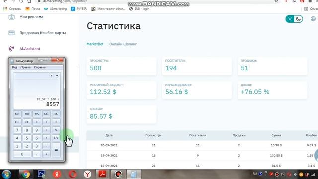The height and width of the screenshot is (179, 318).
Task: Click calculator plus-minus sign button
Action: (46, 122)
